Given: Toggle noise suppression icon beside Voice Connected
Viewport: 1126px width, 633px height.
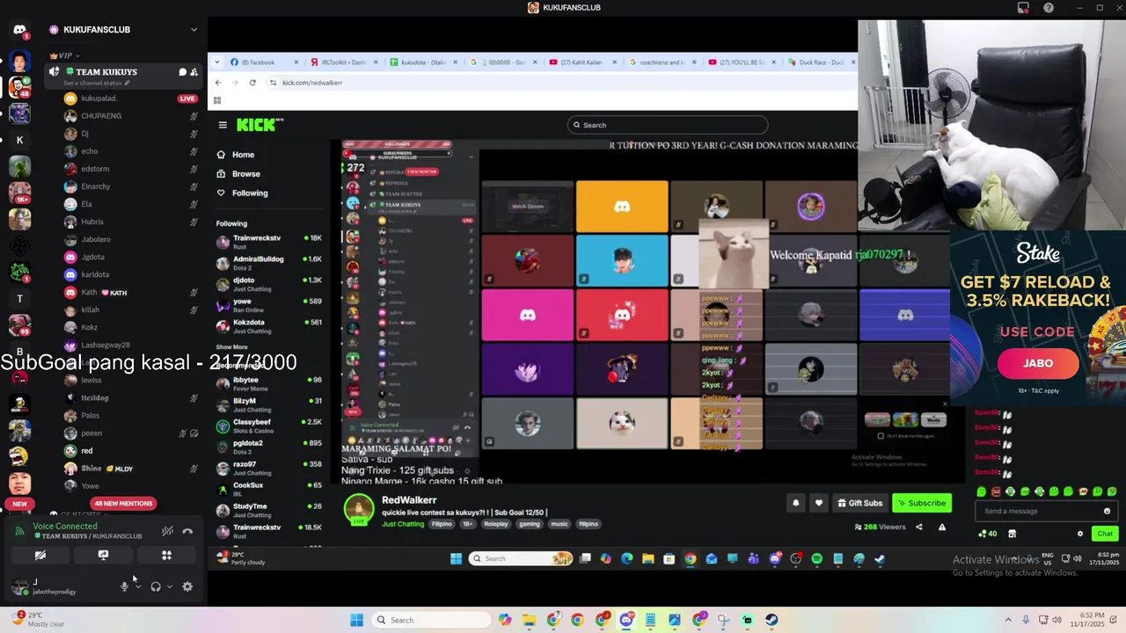Looking at the screenshot, I should pos(167,531).
